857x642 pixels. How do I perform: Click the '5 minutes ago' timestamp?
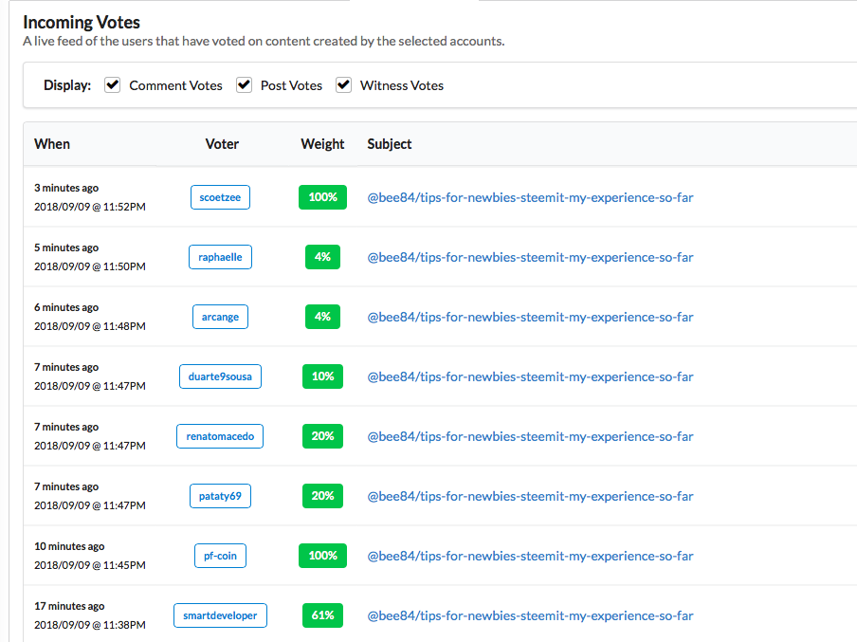[66, 248]
